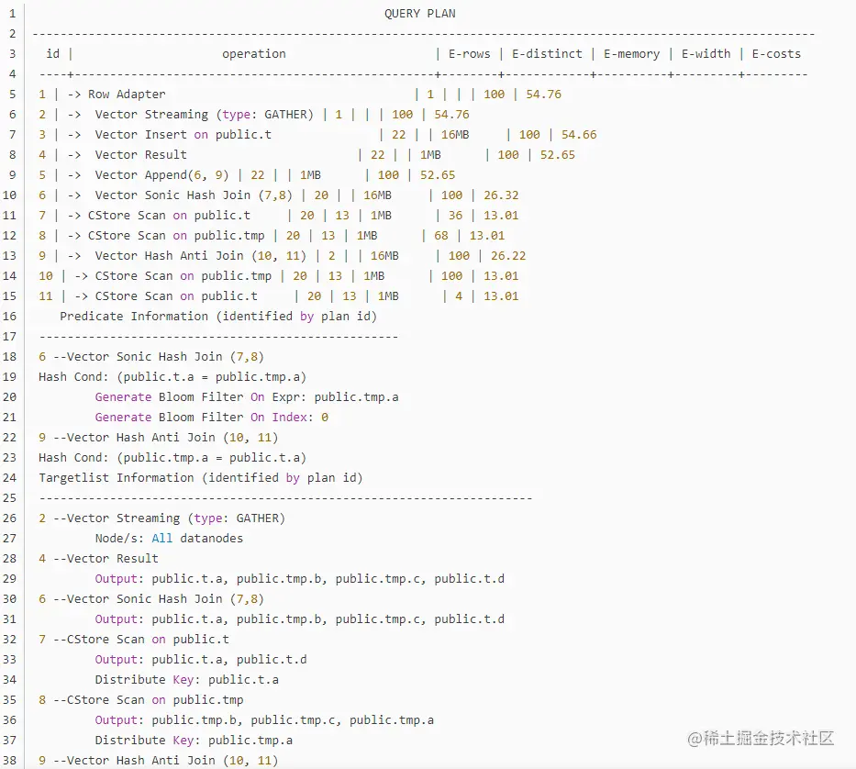The width and height of the screenshot is (856, 769).
Task: Click '7 --CStore Scan on public.t' on line 32
Action: point(134,641)
